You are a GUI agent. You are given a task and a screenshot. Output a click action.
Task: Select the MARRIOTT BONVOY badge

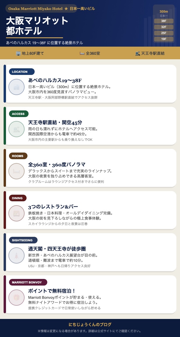coord(28,282)
